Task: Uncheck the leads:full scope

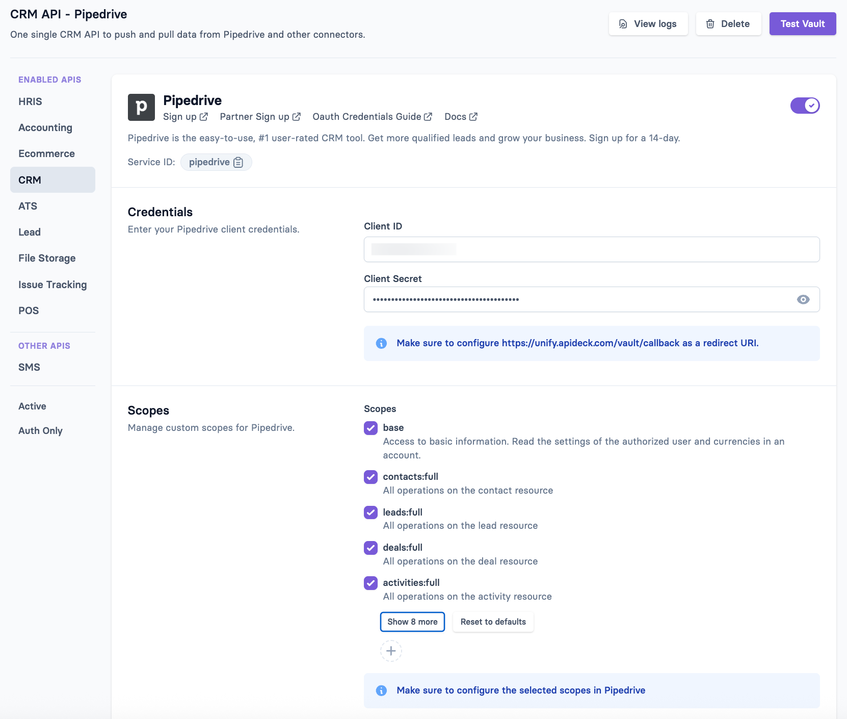Action: 370,512
